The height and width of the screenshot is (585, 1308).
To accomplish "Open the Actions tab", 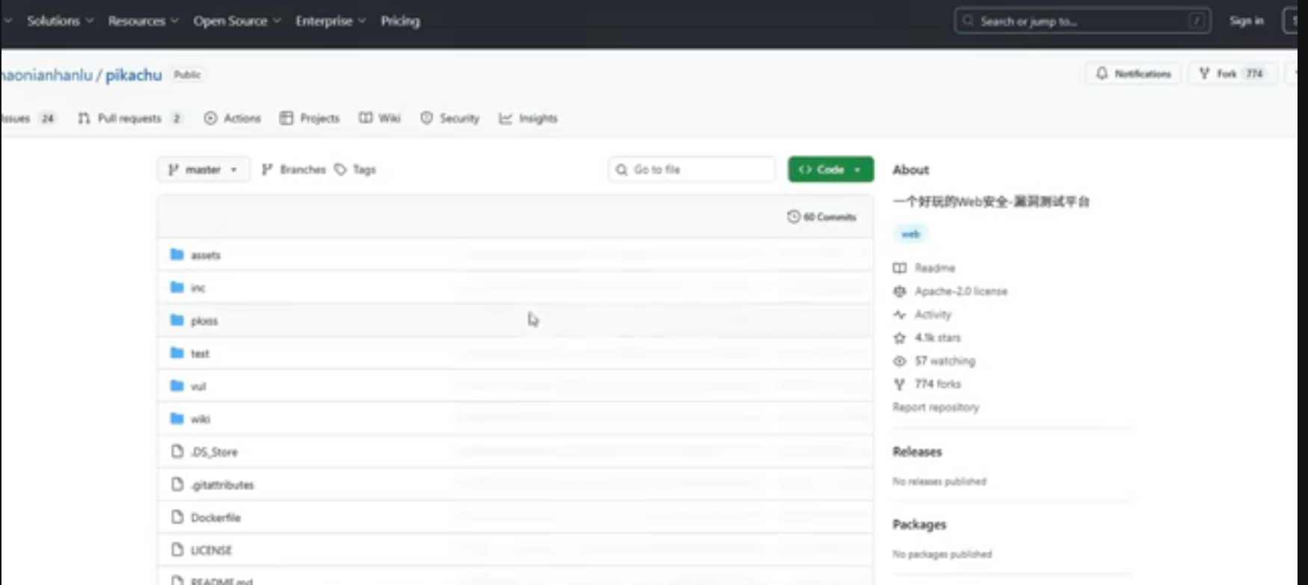I will (233, 118).
